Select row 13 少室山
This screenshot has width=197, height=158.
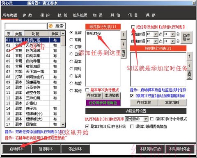tap(33, 103)
